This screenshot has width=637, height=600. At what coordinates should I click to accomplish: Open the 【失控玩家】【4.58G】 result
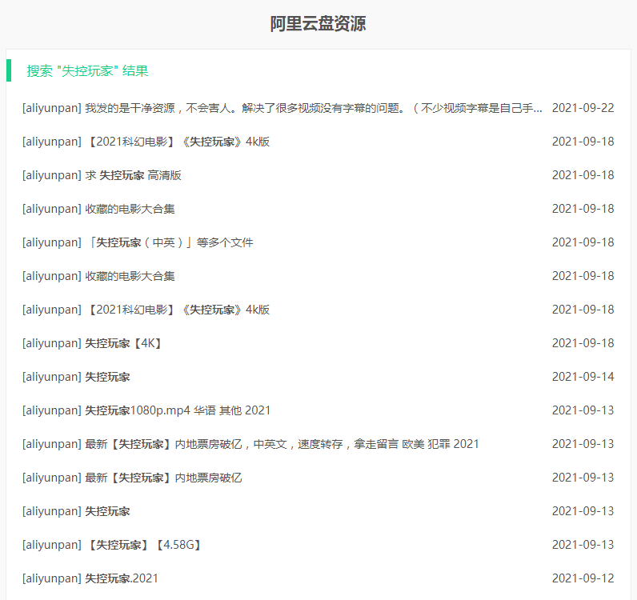pyautogui.click(x=112, y=545)
